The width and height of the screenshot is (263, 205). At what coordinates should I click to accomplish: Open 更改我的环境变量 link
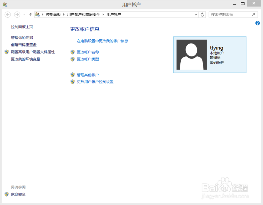click(26, 59)
